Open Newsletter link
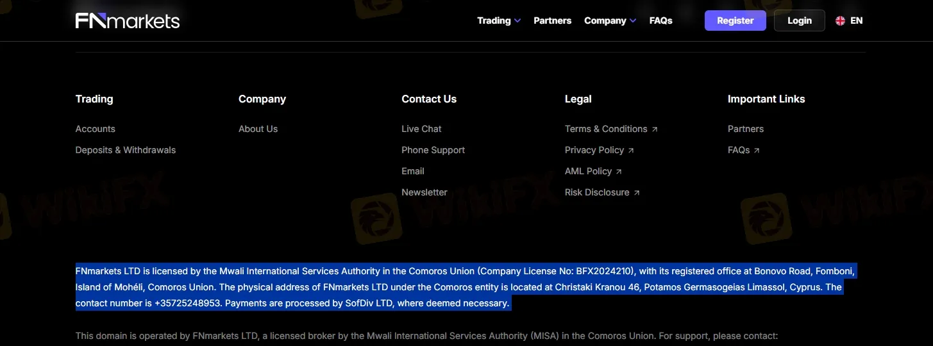The image size is (933, 346). (424, 192)
